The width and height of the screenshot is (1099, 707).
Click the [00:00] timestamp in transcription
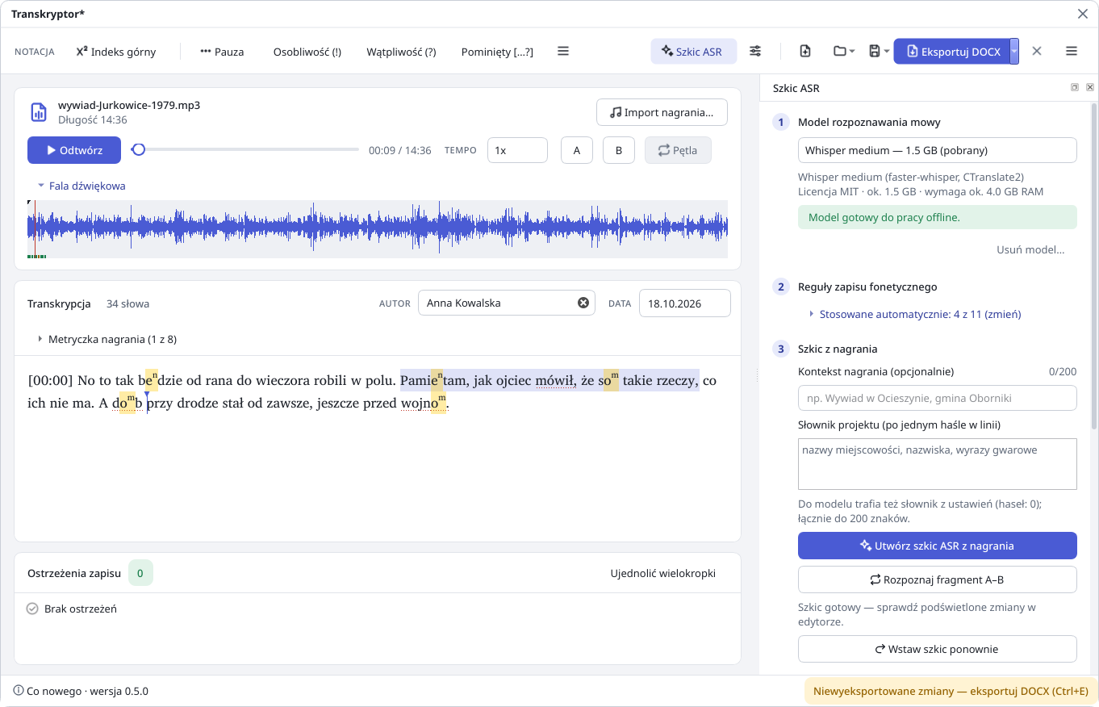point(50,381)
